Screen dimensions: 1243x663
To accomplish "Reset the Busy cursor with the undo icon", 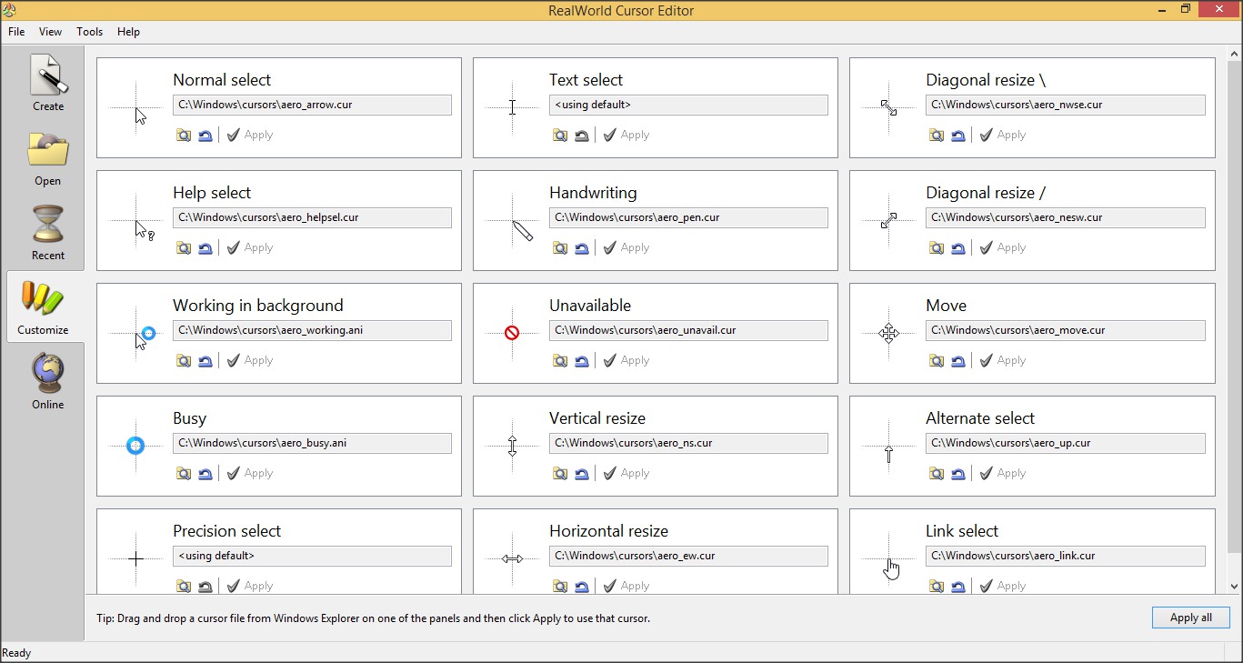I will [205, 473].
